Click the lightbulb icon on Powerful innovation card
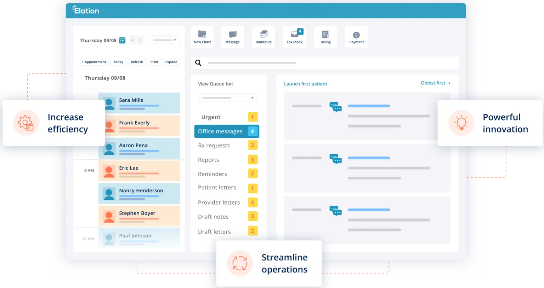 (x=461, y=123)
